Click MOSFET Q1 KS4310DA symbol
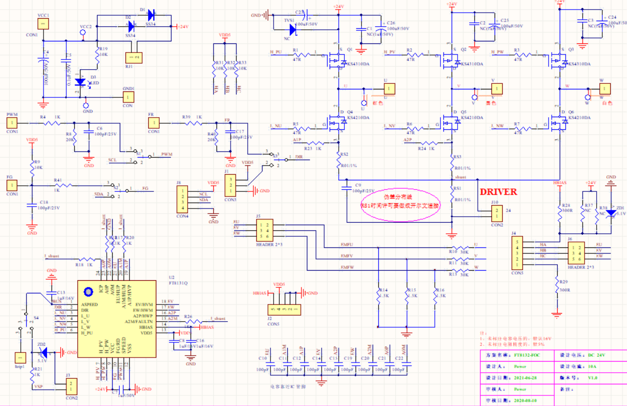This screenshot has width=627, height=406. (x=336, y=62)
